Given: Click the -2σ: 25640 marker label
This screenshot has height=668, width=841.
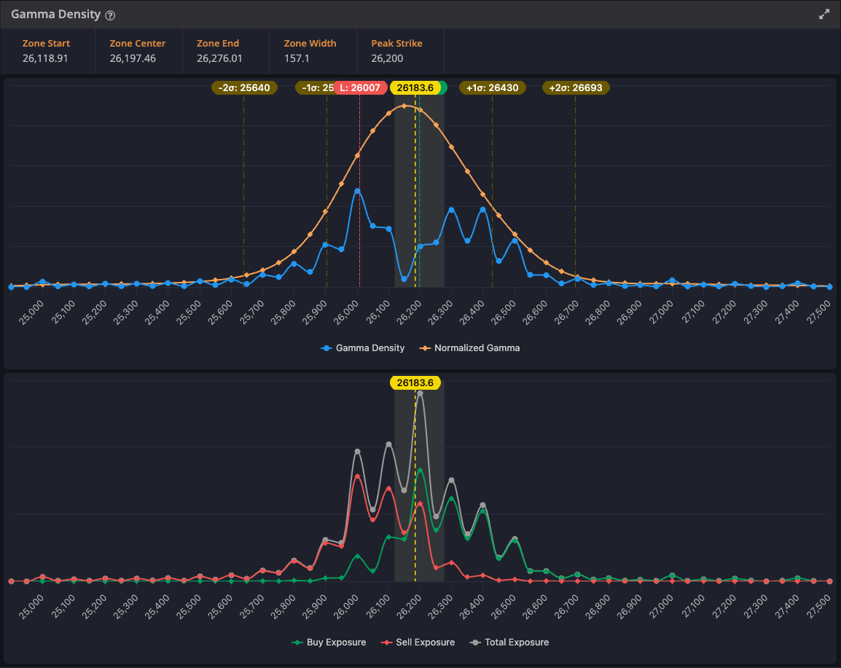Looking at the screenshot, I should tap(244, 88).
